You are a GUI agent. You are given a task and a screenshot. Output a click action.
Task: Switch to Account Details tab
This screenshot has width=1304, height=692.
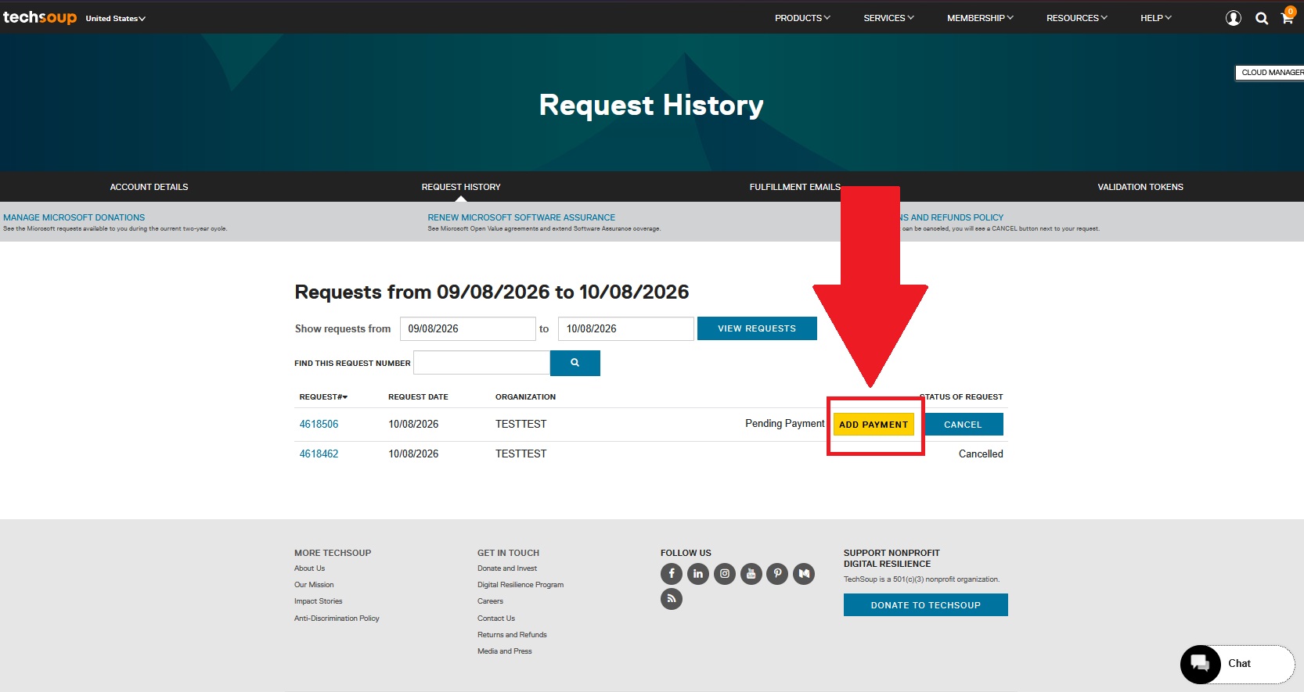coord(149,187)
